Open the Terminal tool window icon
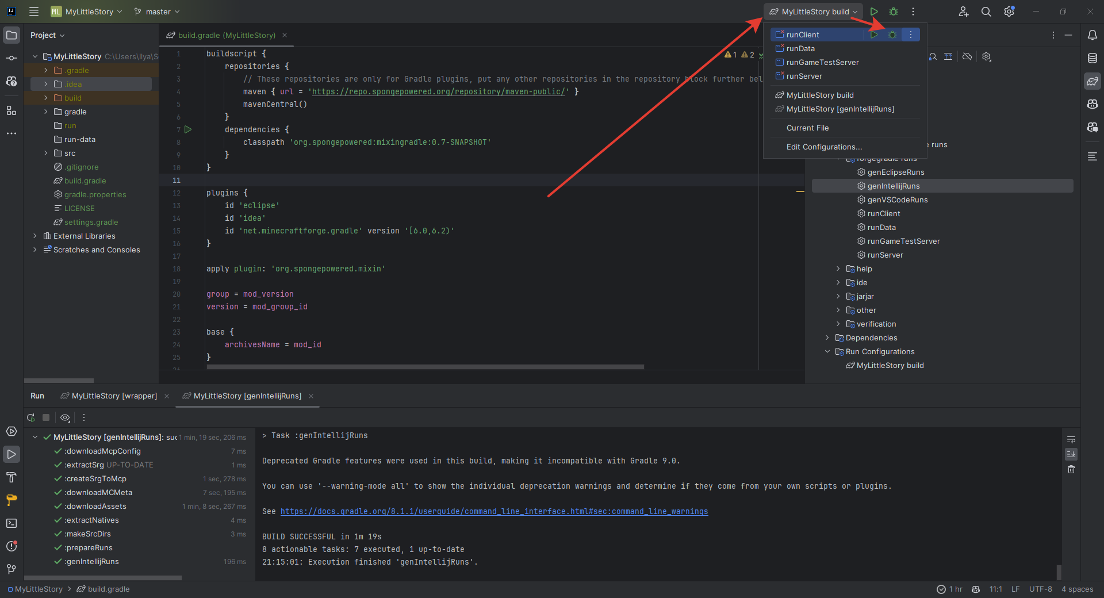Image resolution: width=1104 pixels, height=598 pixels. click(x=11, y=523)
